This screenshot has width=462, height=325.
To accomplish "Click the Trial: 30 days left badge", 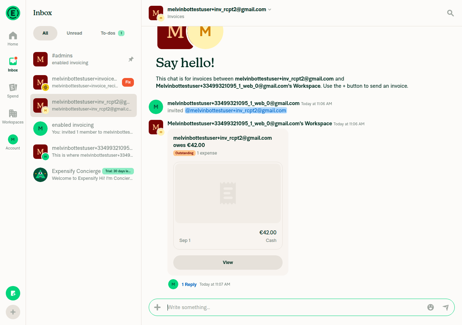I will click(118, 171).
